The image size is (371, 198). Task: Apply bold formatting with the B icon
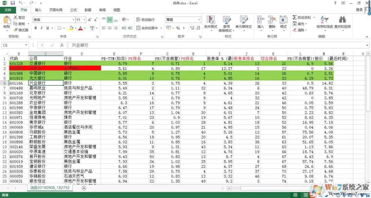coord(36,28)
